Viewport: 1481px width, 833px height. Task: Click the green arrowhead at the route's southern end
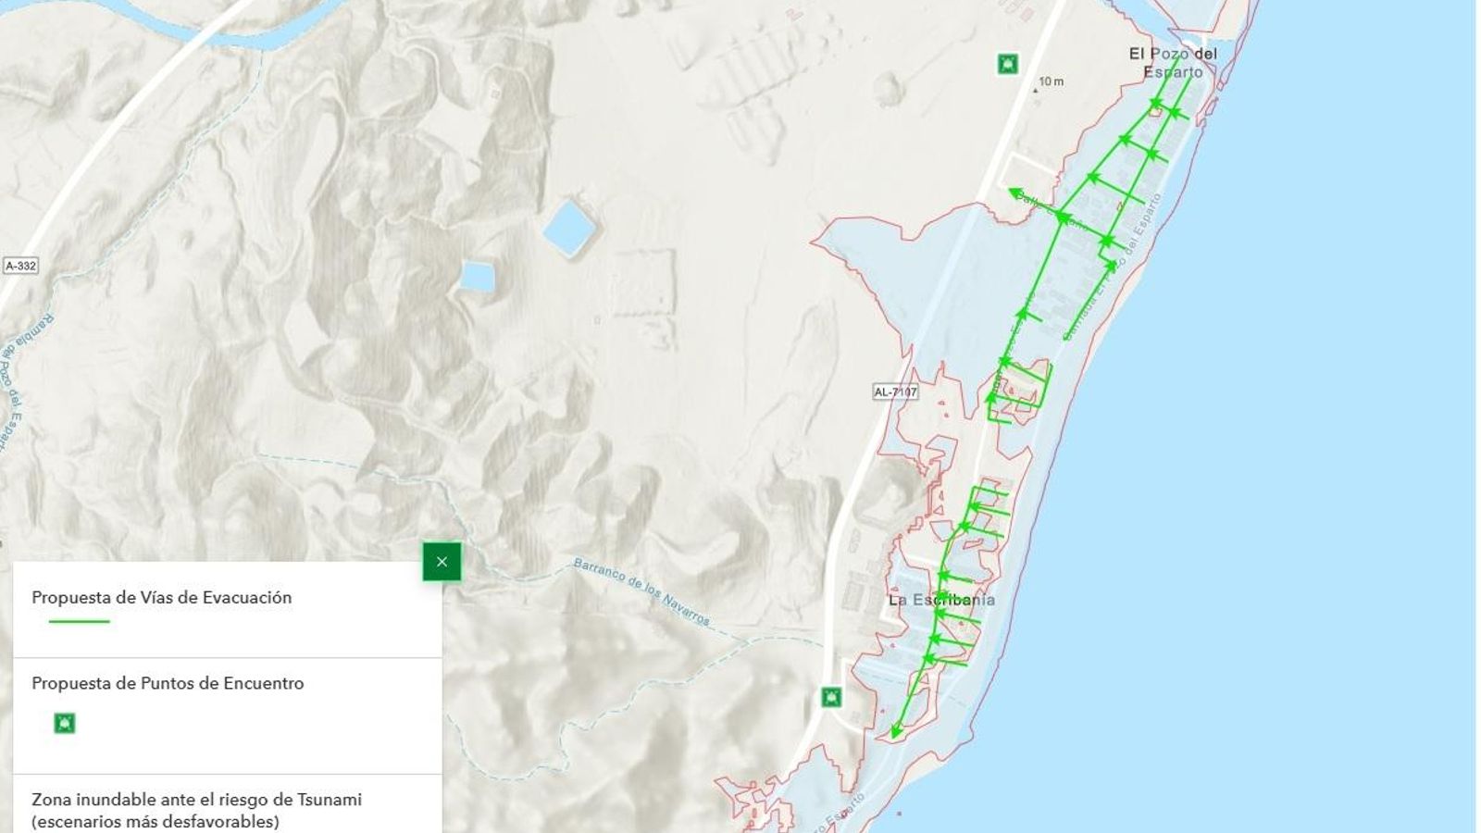click(x=895, y=731)
